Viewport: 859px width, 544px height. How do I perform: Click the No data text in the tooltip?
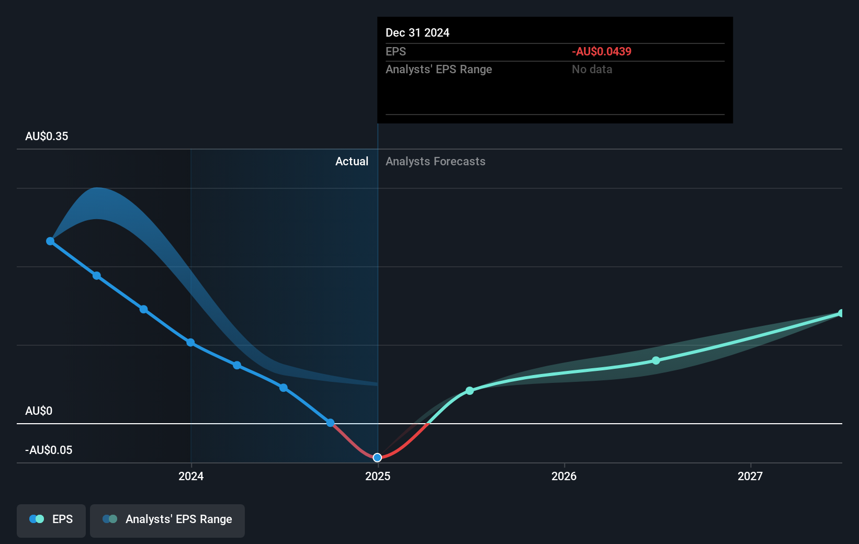click(x=592, y=69)
